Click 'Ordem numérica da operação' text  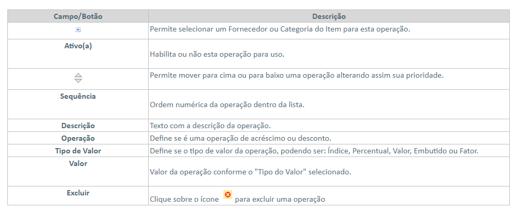click(x=227, y=105)
